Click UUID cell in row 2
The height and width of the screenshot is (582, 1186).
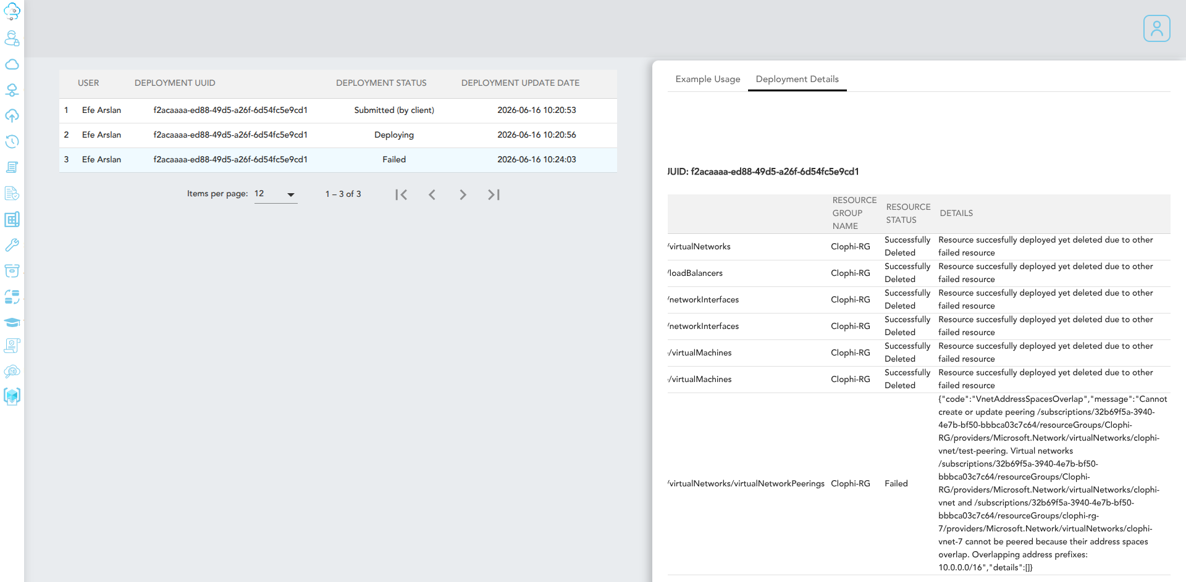tap(230, 135)
